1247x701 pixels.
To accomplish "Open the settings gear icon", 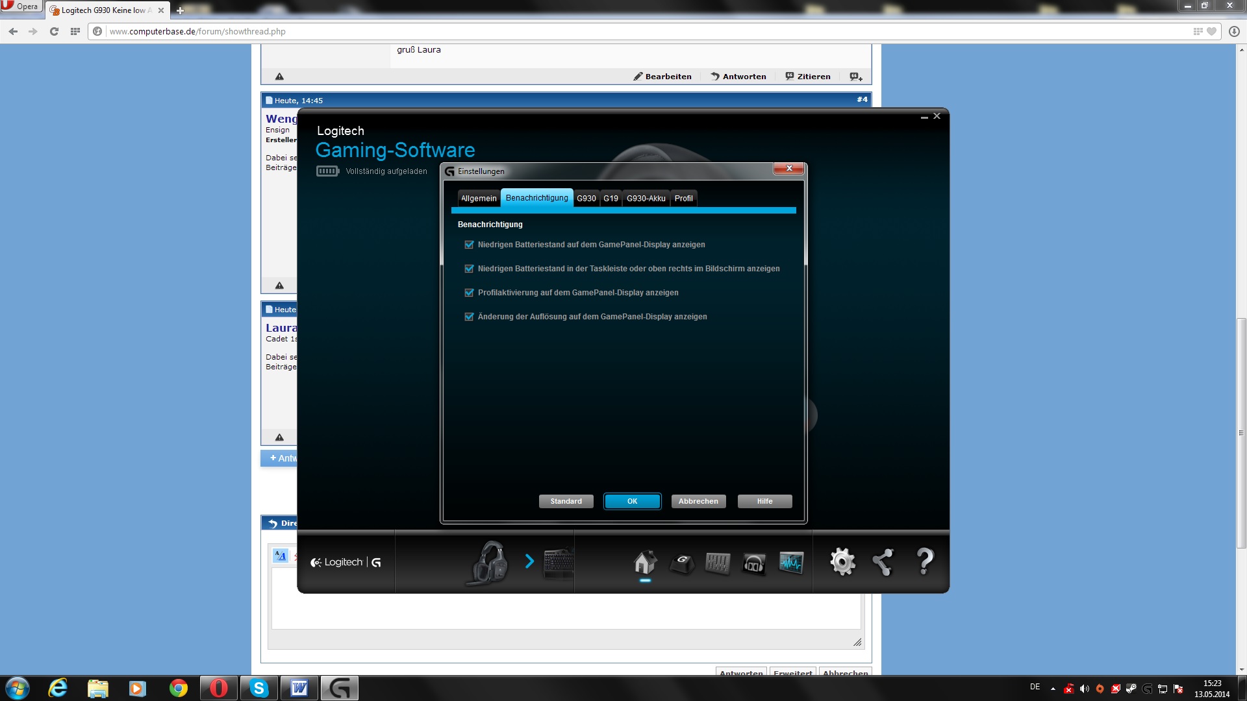I will tap(842, 562).
